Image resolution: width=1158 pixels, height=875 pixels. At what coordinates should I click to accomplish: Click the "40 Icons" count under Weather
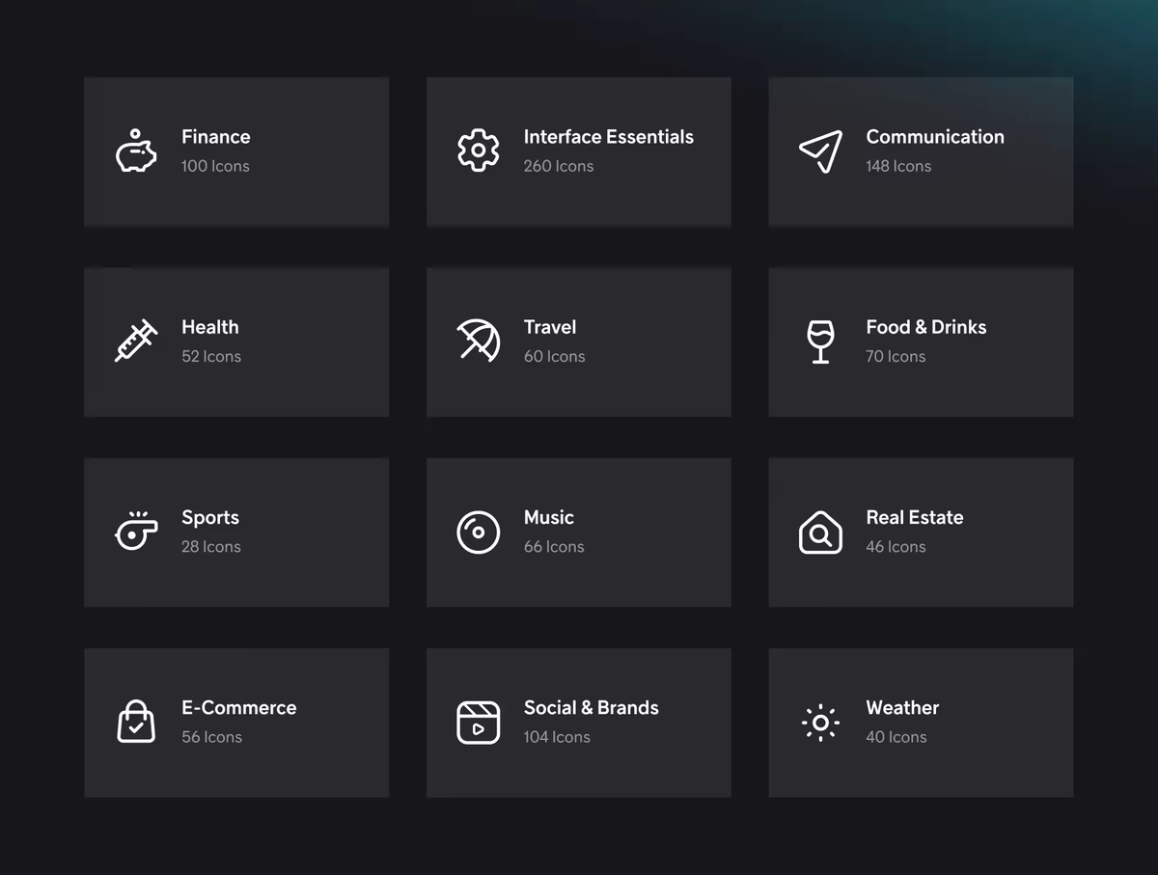point(896,736)
